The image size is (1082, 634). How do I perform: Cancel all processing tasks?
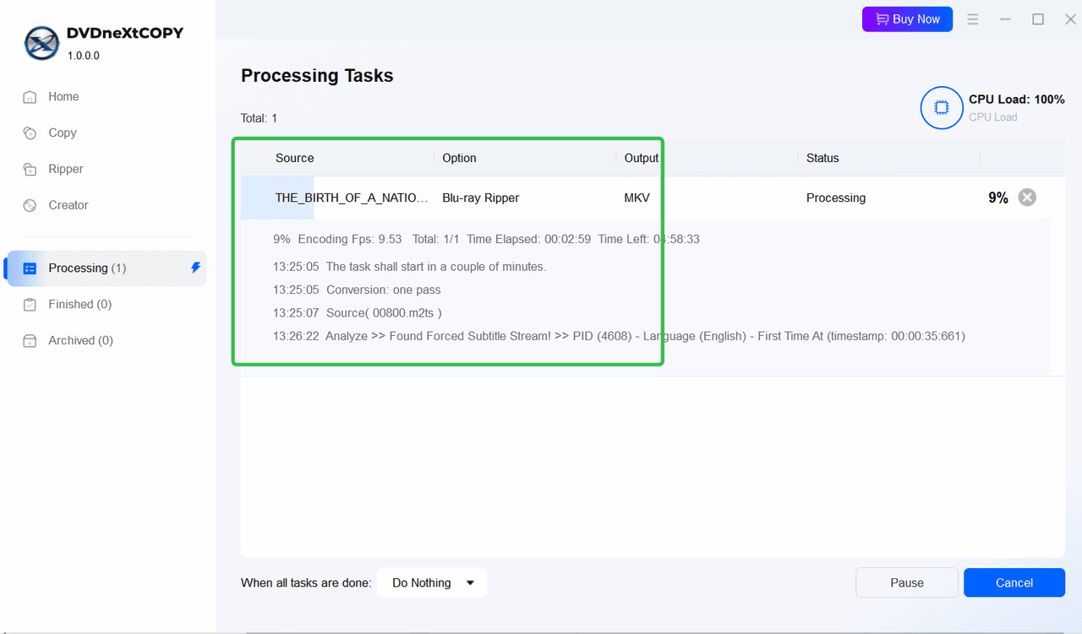point(1014,583)
